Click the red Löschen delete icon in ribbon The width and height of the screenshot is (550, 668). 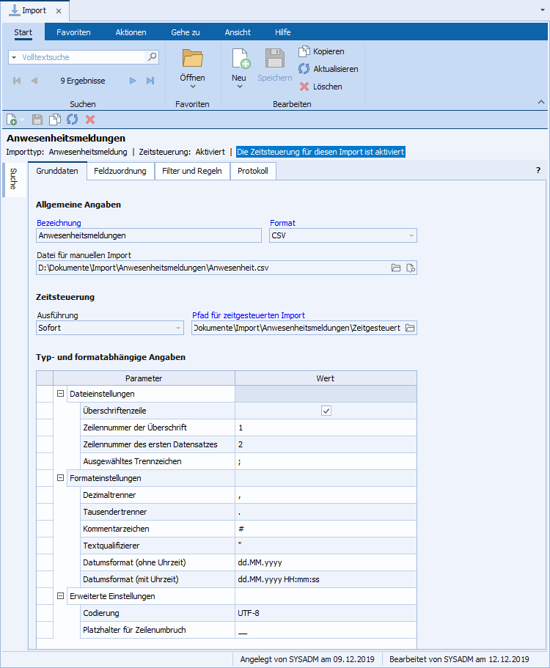pyautogui.click(x=304, y=87)
